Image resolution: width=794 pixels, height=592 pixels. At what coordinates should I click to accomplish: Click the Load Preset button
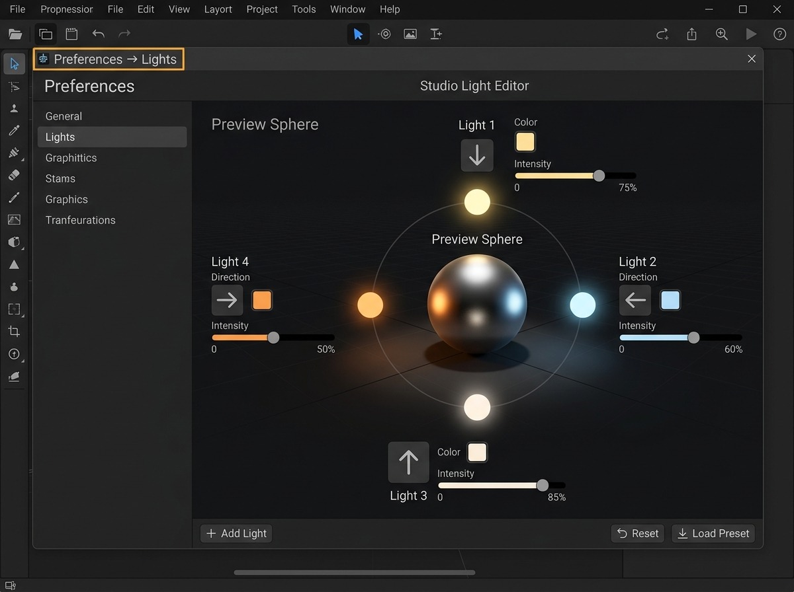pyautogui.click(x=713, y=533)
